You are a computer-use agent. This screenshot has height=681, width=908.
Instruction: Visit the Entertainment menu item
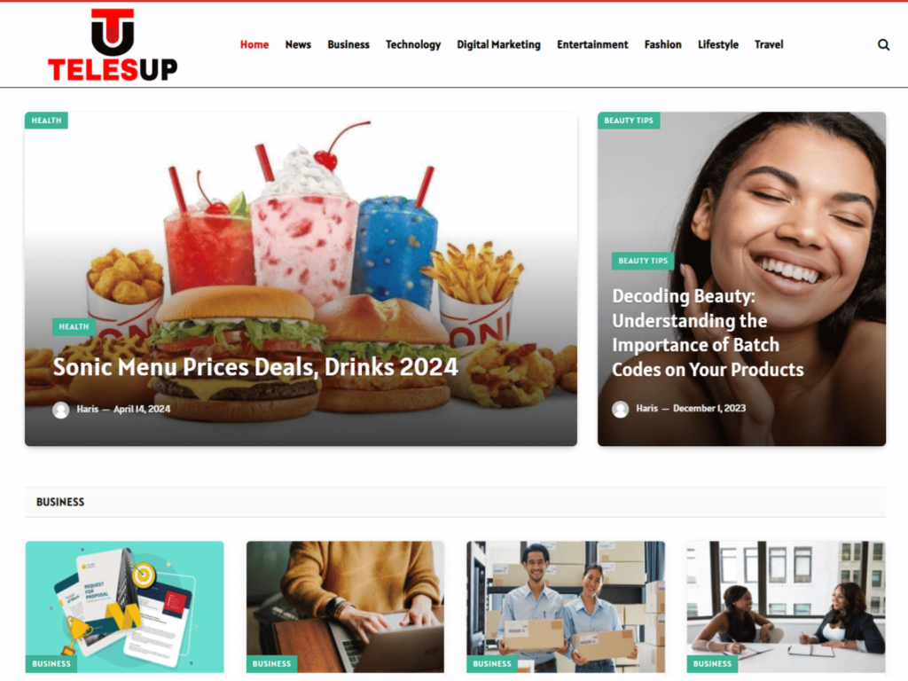pyautogui.click(x=592, y=44)
